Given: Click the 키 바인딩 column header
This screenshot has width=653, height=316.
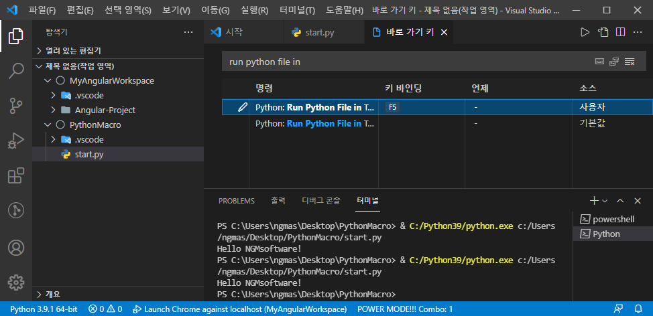Looking at the screenshot, I should 404,88.
